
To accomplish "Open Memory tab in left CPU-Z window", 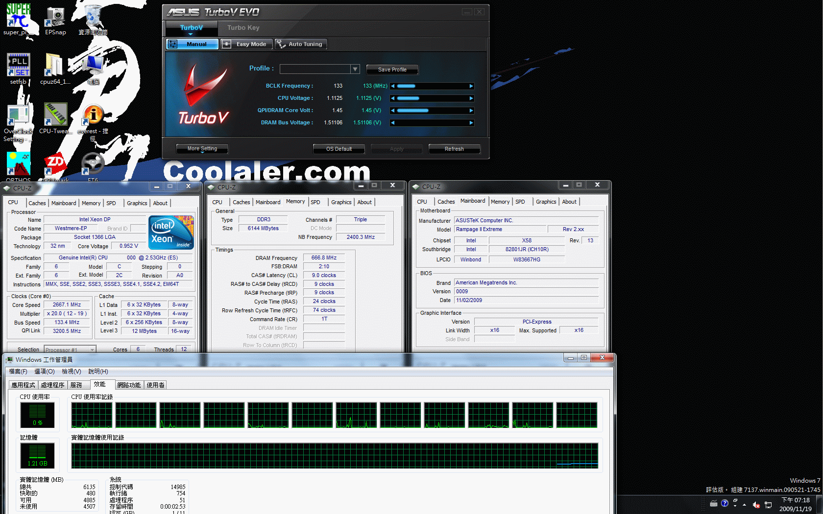I will pos(91,203).
